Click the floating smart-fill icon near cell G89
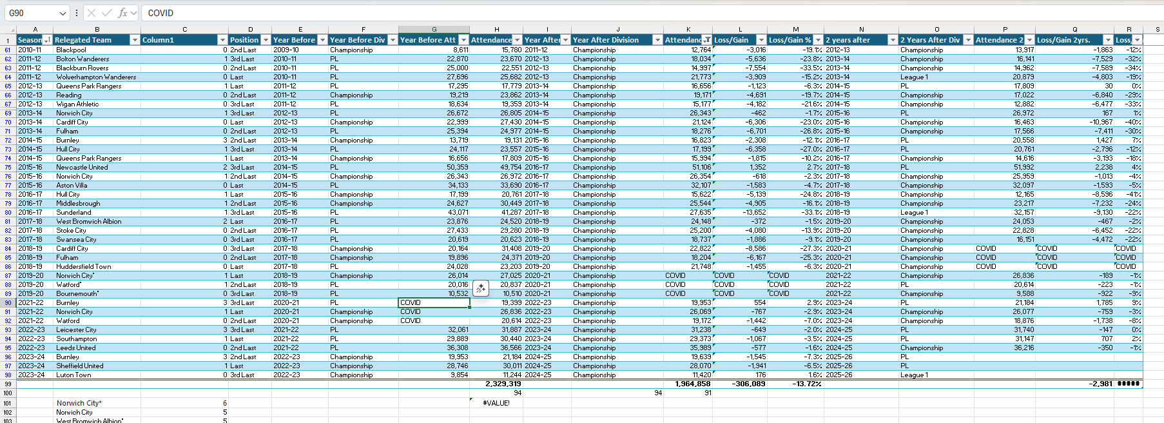 click(x=481, y=288)
